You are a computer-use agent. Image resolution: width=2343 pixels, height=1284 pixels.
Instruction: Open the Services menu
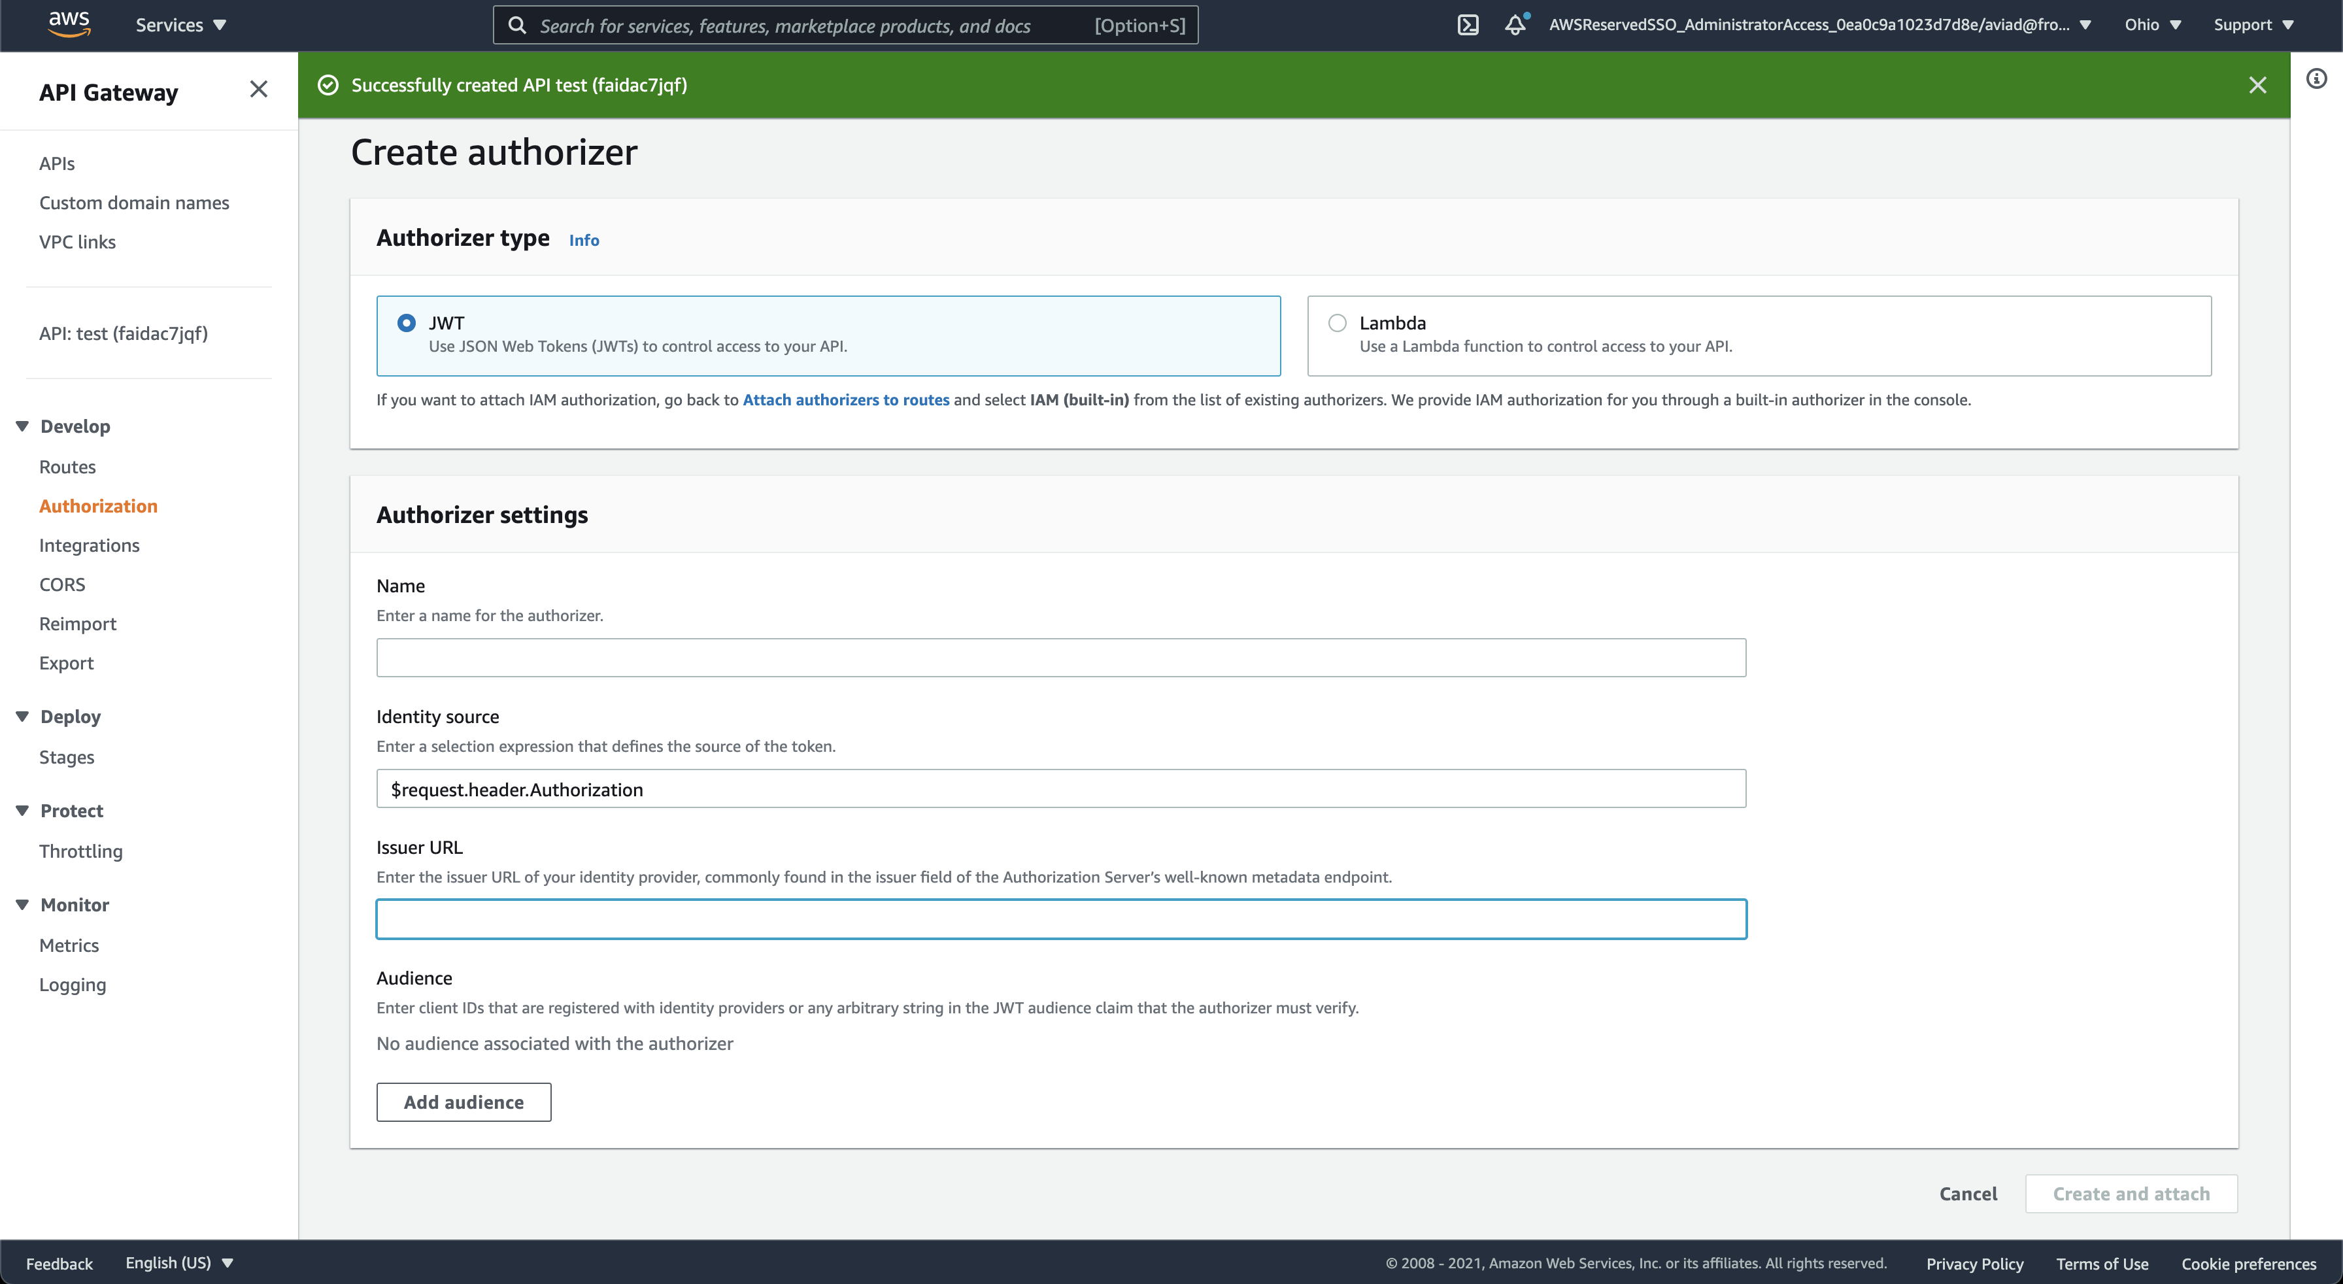(x=179, y=25)
